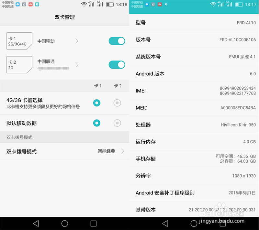This screenshot has height=230, width=259.
Task: Tap the gallery notification icon in left status bar
Action: 24,5
